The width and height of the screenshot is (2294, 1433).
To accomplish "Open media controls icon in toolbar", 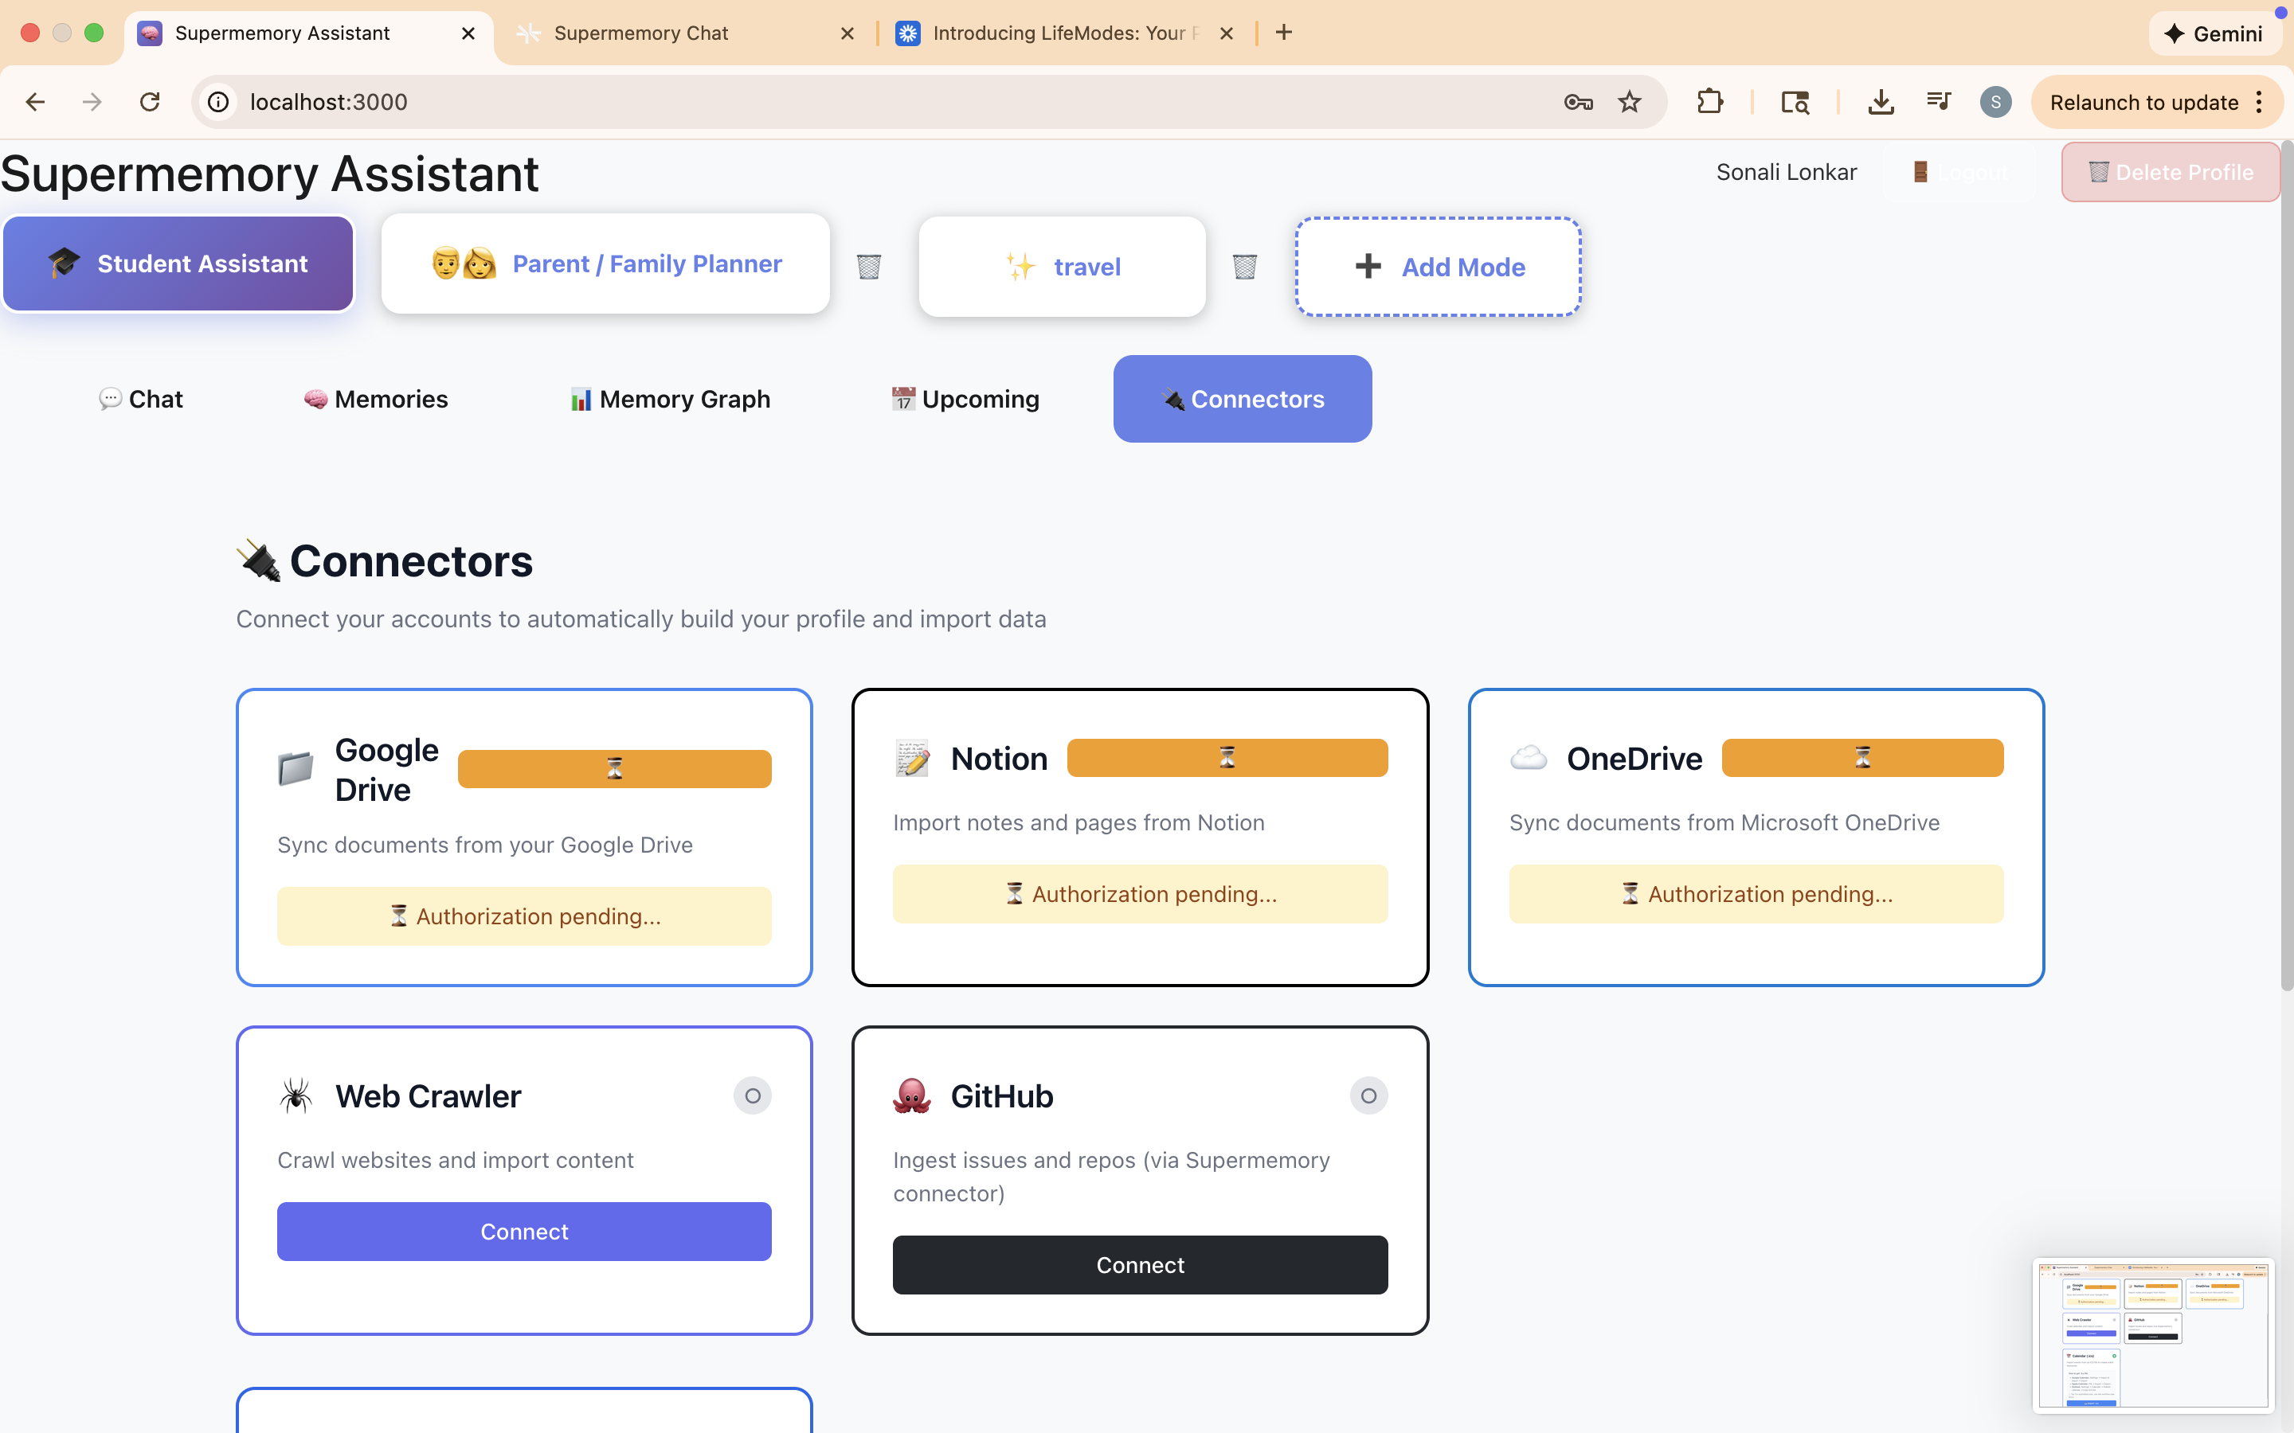I will tap(1938, 101).
